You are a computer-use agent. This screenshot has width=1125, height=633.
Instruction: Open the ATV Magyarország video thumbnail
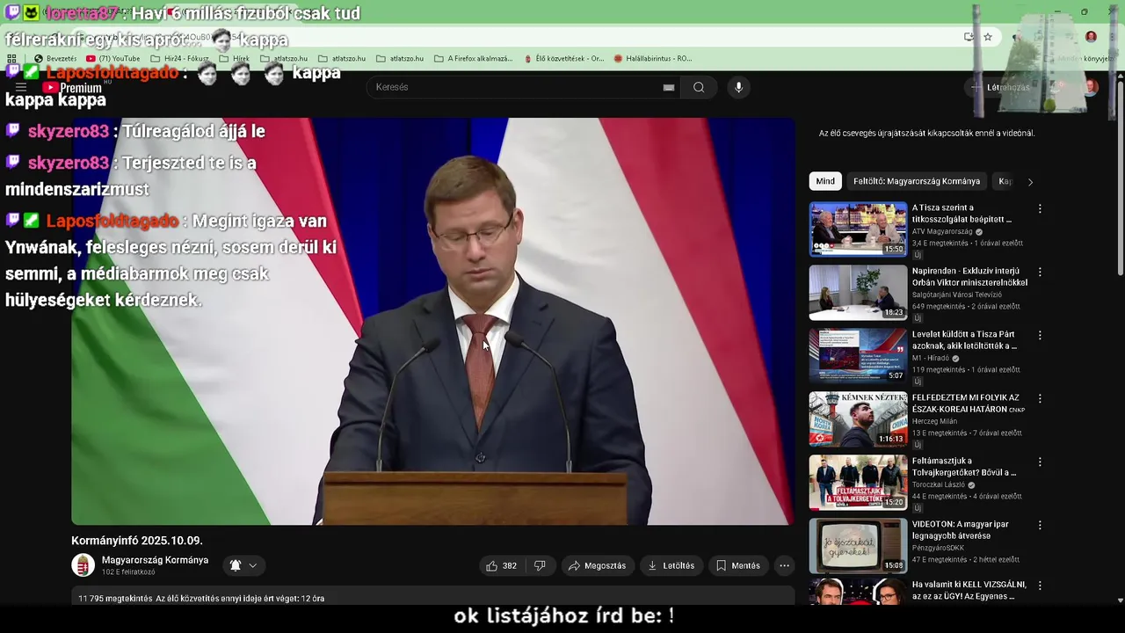pyautogui.click(x=858, y=229)
